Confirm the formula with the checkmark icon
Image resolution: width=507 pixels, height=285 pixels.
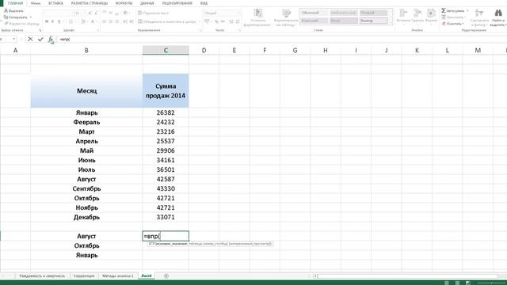[x=40, y=39]
